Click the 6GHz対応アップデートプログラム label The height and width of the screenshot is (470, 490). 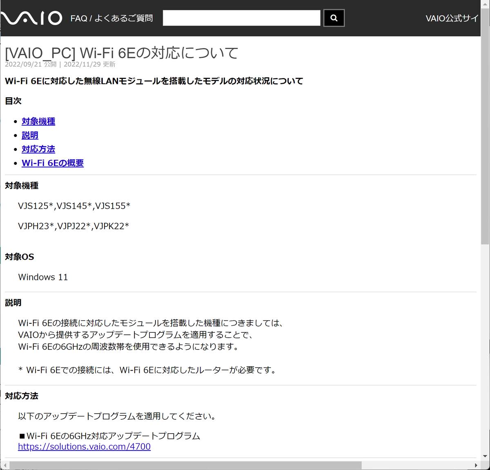click(x=109, y=436)
